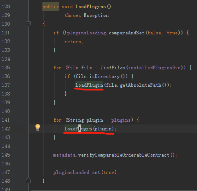Click 'String plugin' declaration on line 141
The width and height of the screenshot is (197, 191).
[x=85, y=120]
